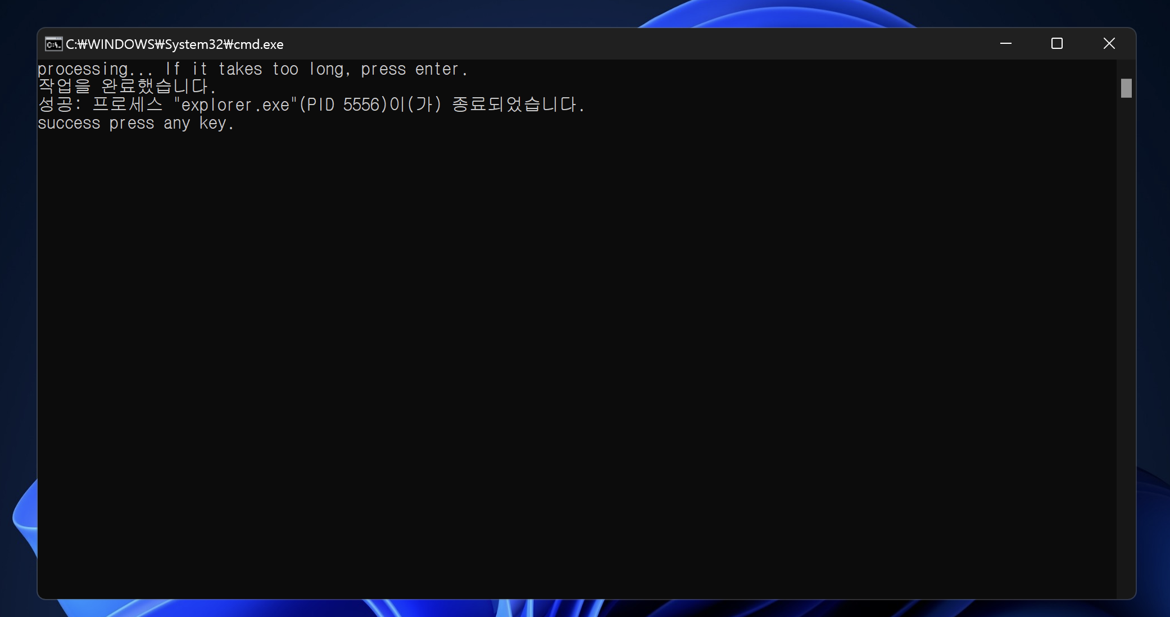Click desktop wallpaper right of window

(1153, 281)
